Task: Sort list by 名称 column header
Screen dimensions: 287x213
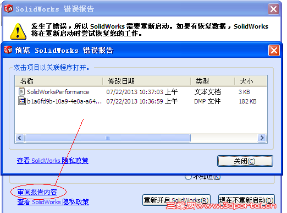Action: pos(59,81)
